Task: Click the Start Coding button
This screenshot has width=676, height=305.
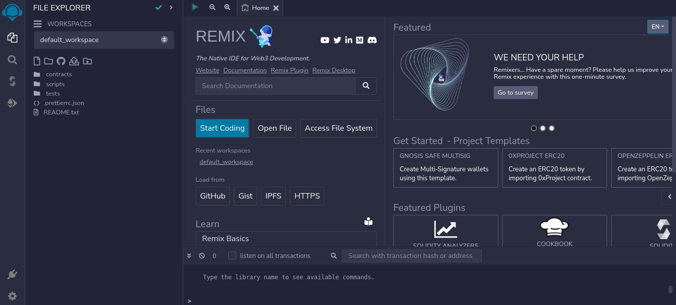Action: click(x=222, y=128)
